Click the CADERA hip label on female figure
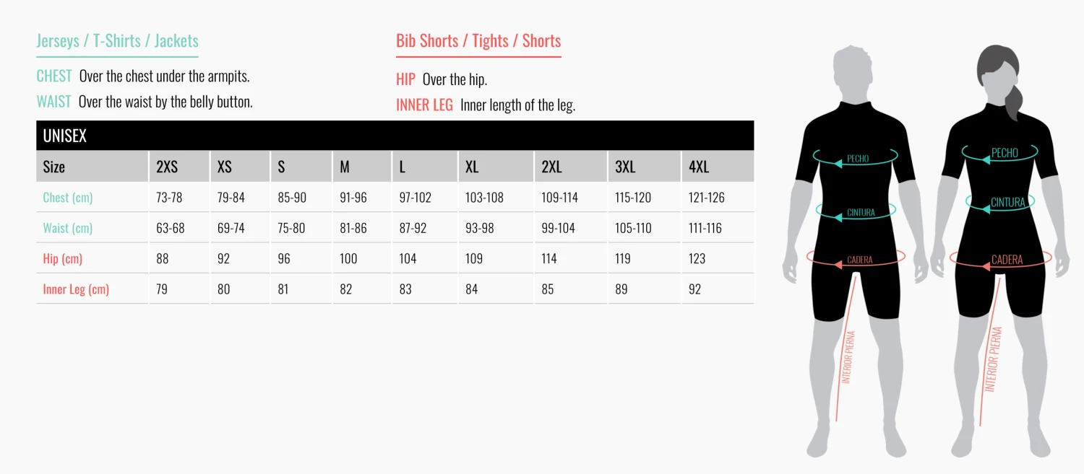The image size is (1084, 474). tap(1007, 260)
